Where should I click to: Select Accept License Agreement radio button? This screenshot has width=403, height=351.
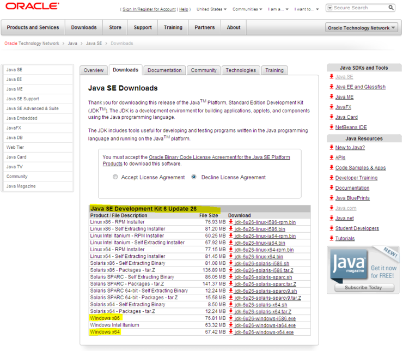115,177
